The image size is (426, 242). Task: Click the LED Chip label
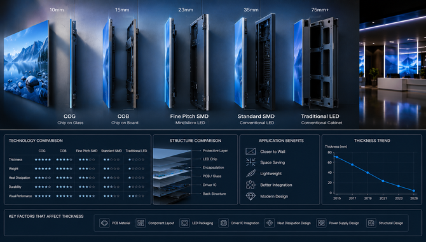[210, 159]
